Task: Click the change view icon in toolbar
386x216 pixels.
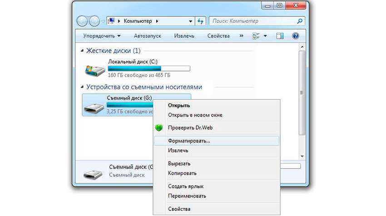Action: pyautogui.click(x=256, y=36)
